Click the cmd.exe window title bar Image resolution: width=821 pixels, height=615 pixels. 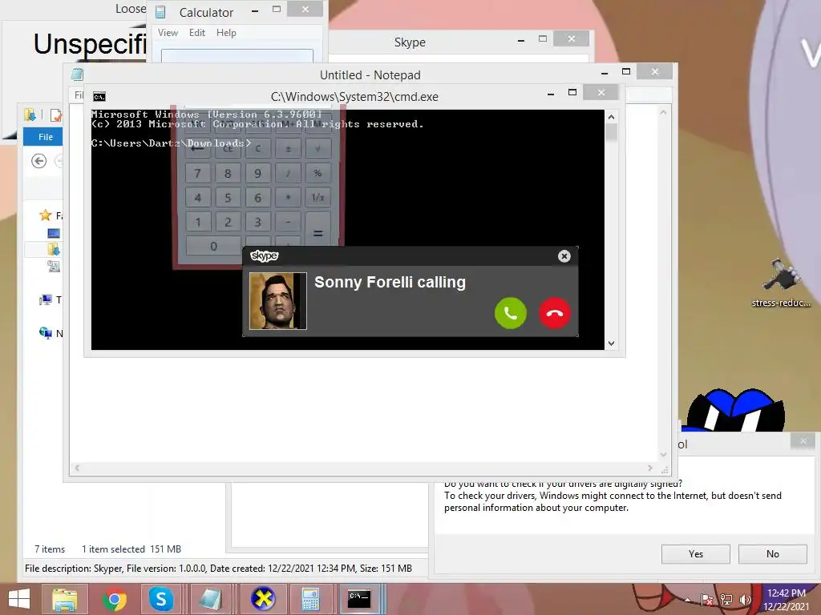click(x=354, y=97)
